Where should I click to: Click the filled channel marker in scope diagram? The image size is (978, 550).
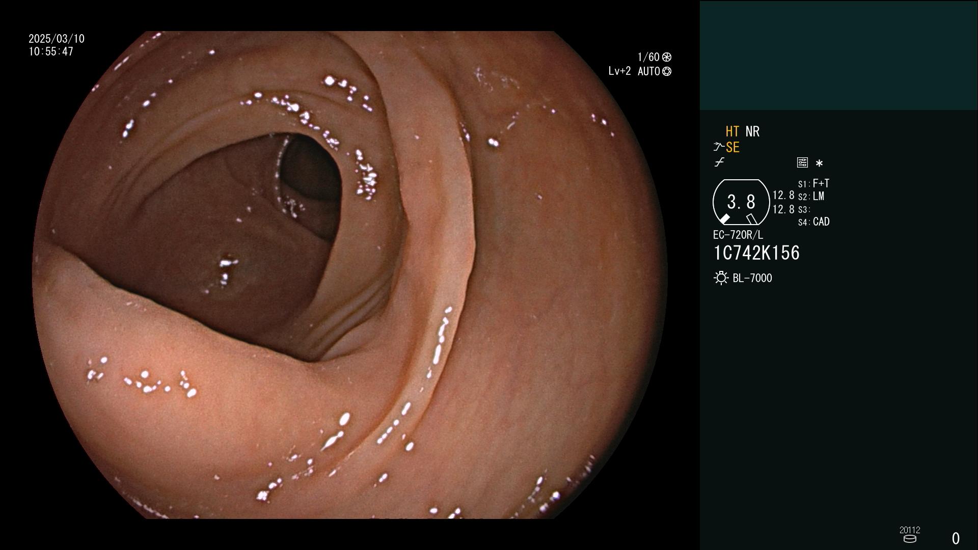pos(724,219)
